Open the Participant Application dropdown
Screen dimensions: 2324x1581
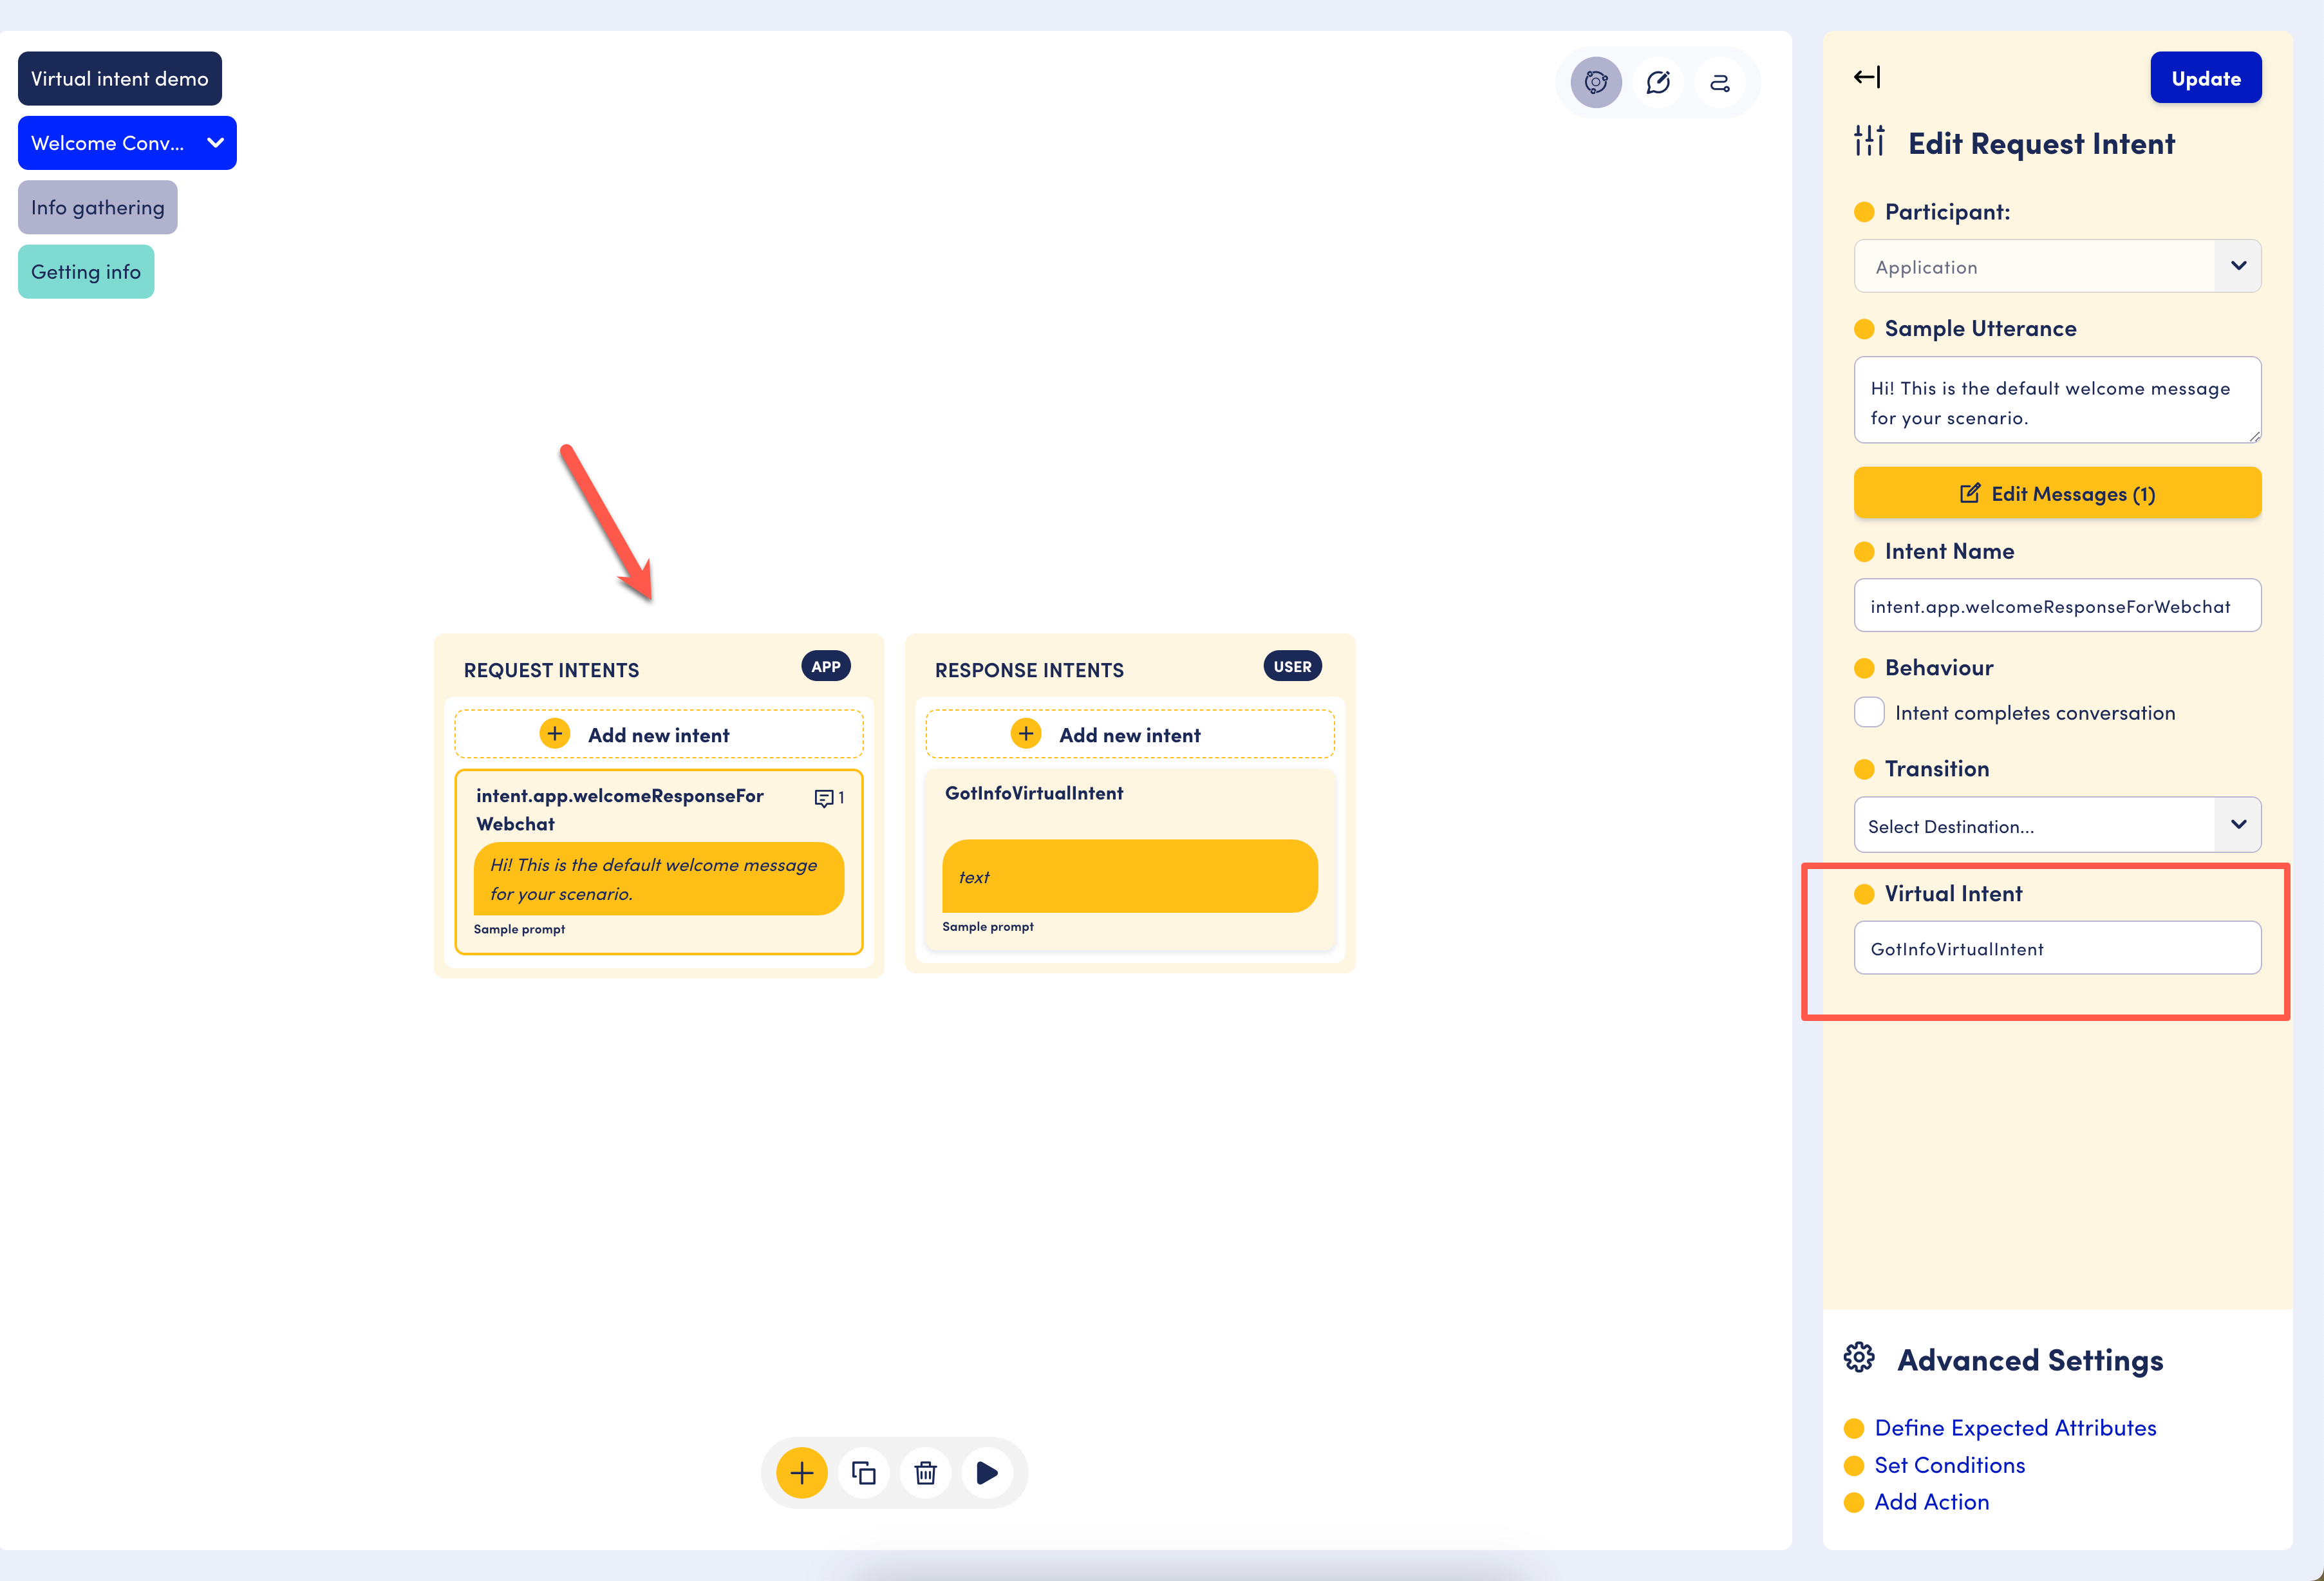coord(2057,266)
